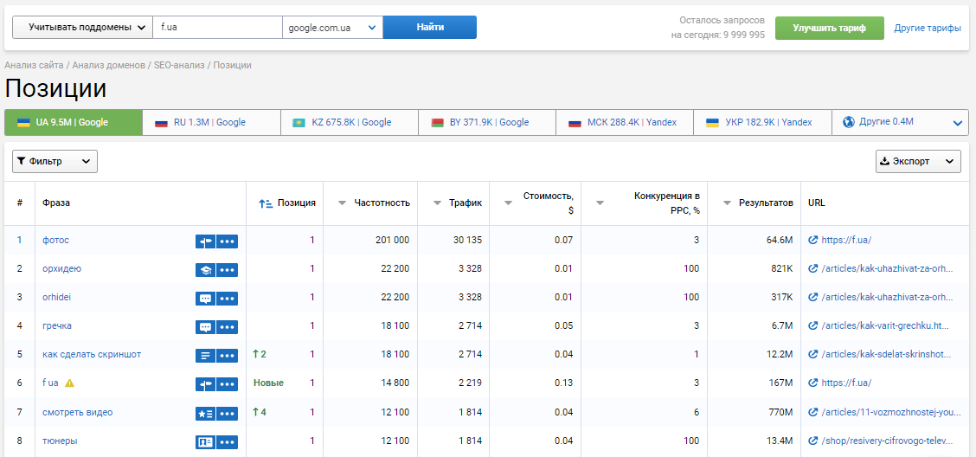
Task: Sort by Трафик column
Action: tap(436, 203)
